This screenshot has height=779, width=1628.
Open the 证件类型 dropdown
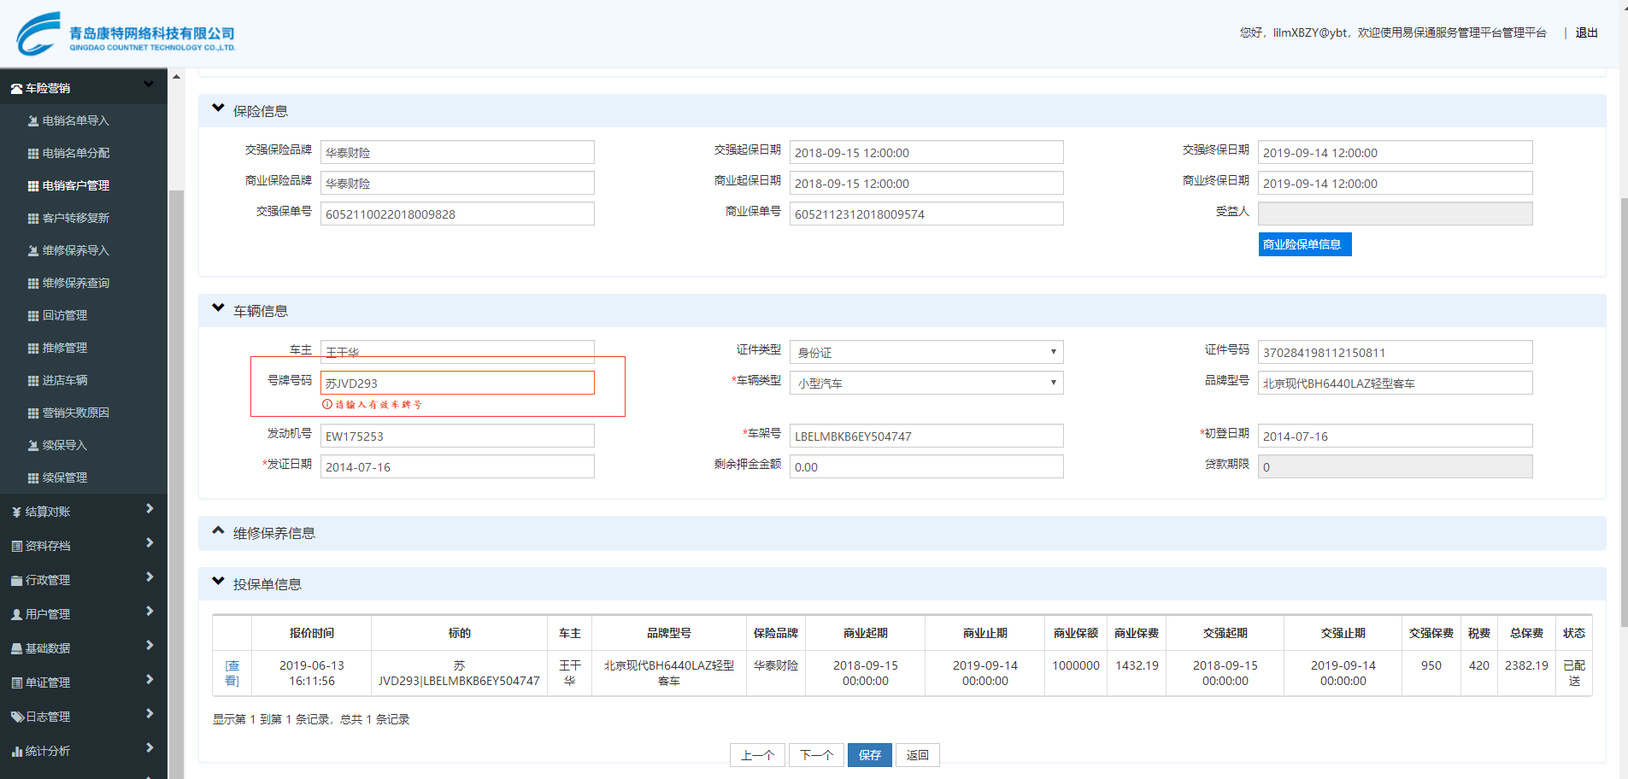[x=926, y=352]
